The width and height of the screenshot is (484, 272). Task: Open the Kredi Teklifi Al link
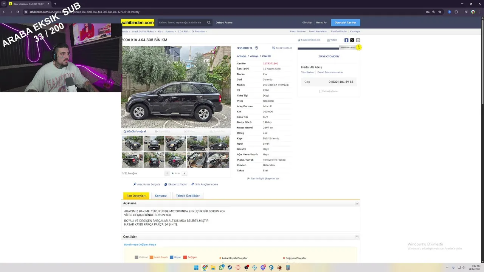282,48
